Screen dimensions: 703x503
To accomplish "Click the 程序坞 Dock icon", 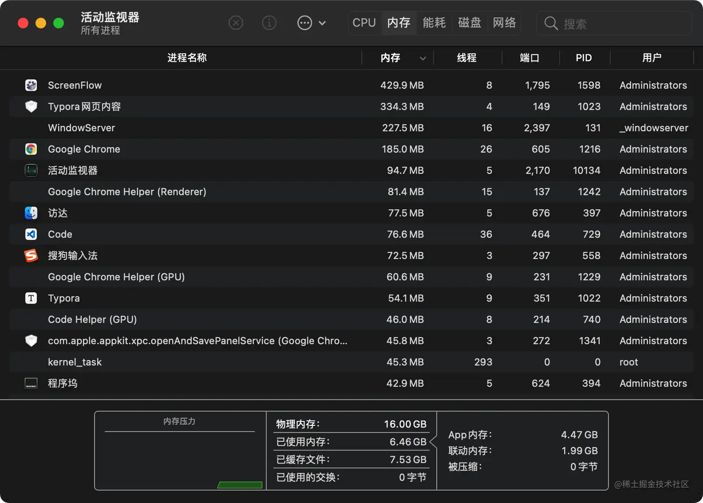I will pos(31,384).
